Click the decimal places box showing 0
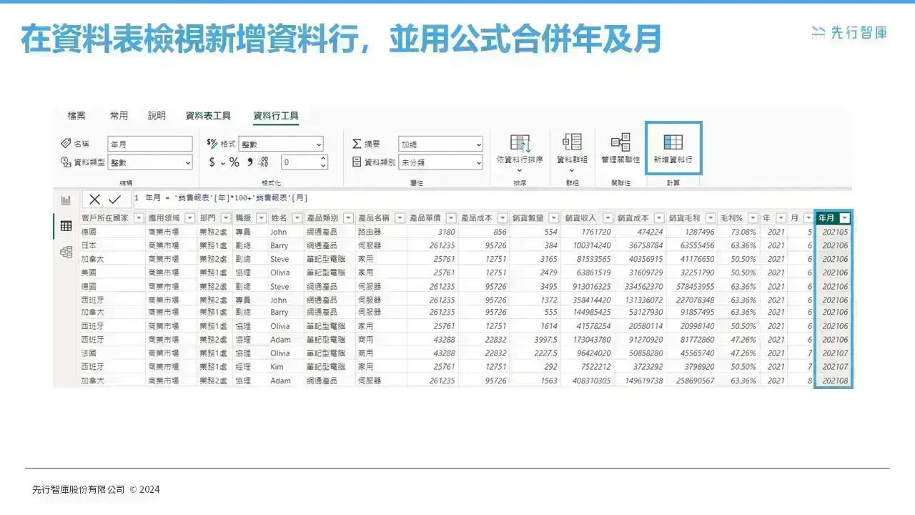This screenshot has height=515, width=915. tap(300, 162)
